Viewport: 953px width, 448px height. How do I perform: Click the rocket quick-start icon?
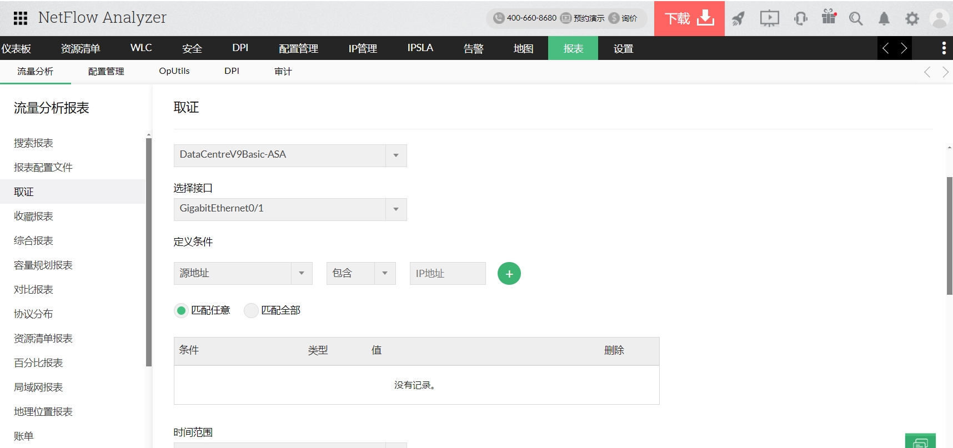(738, 19)
